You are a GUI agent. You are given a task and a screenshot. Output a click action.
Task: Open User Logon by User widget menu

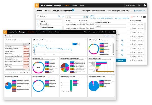[57, 58]
